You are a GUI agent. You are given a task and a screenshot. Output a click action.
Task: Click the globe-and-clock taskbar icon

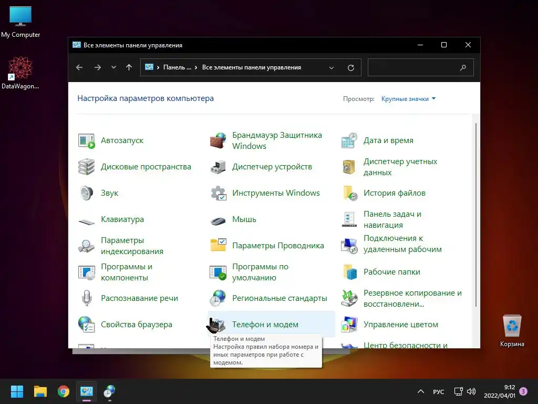[x=110, y=391]
